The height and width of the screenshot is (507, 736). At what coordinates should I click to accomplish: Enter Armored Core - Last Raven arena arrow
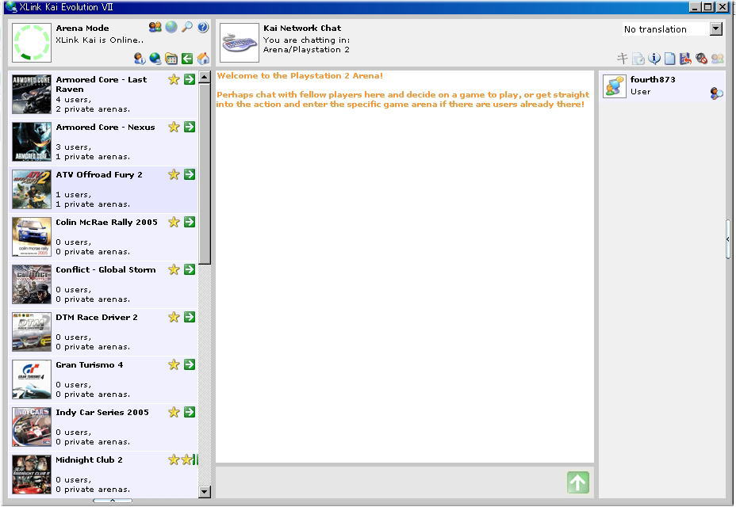190,79
